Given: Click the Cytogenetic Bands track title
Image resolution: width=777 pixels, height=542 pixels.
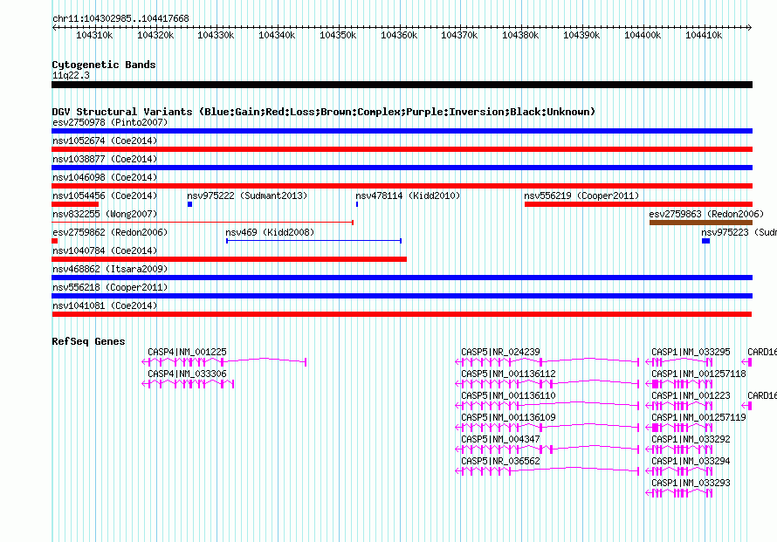Looking at the screenshot, I should (104, 65).
